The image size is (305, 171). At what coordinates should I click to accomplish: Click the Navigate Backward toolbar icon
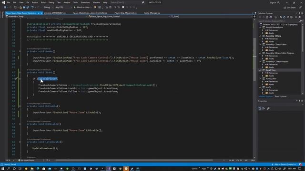click(5, 8)
